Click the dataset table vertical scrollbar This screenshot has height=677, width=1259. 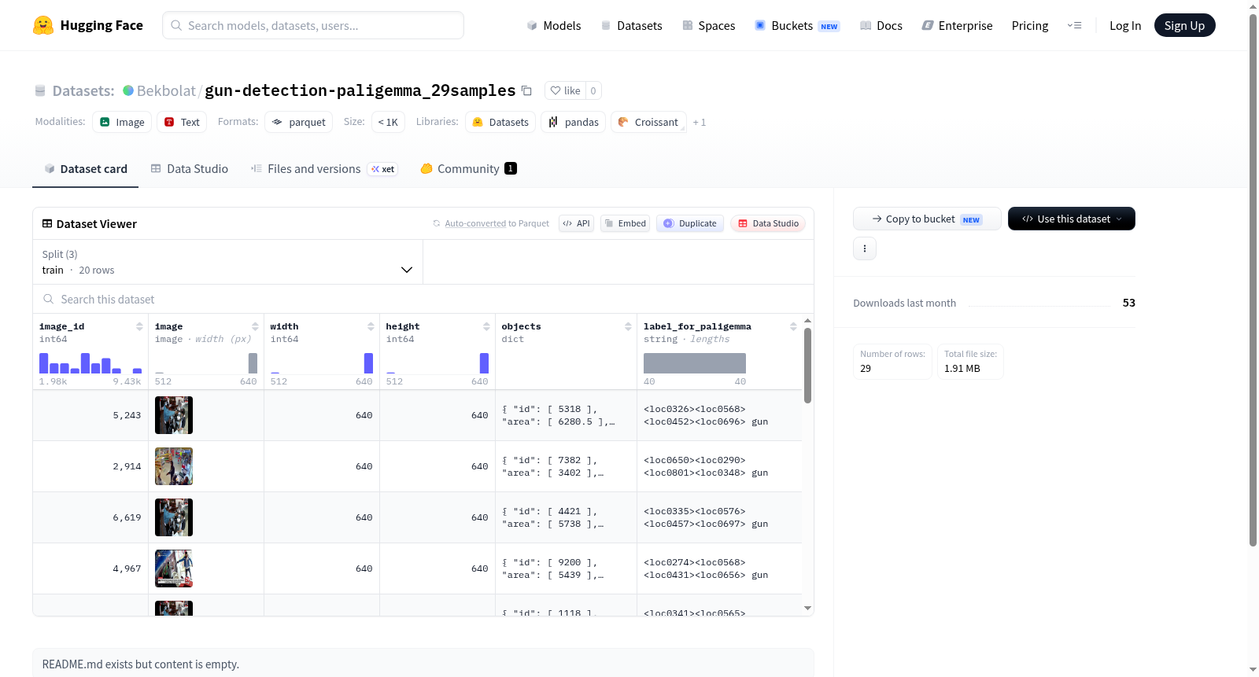807,366
